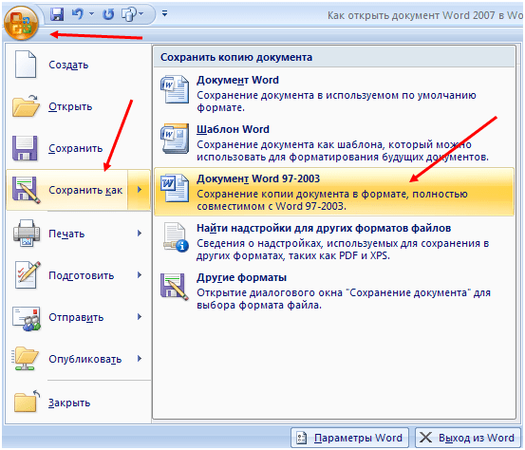Click the Параметры Word button
The image size is (525, 450).
349,438
